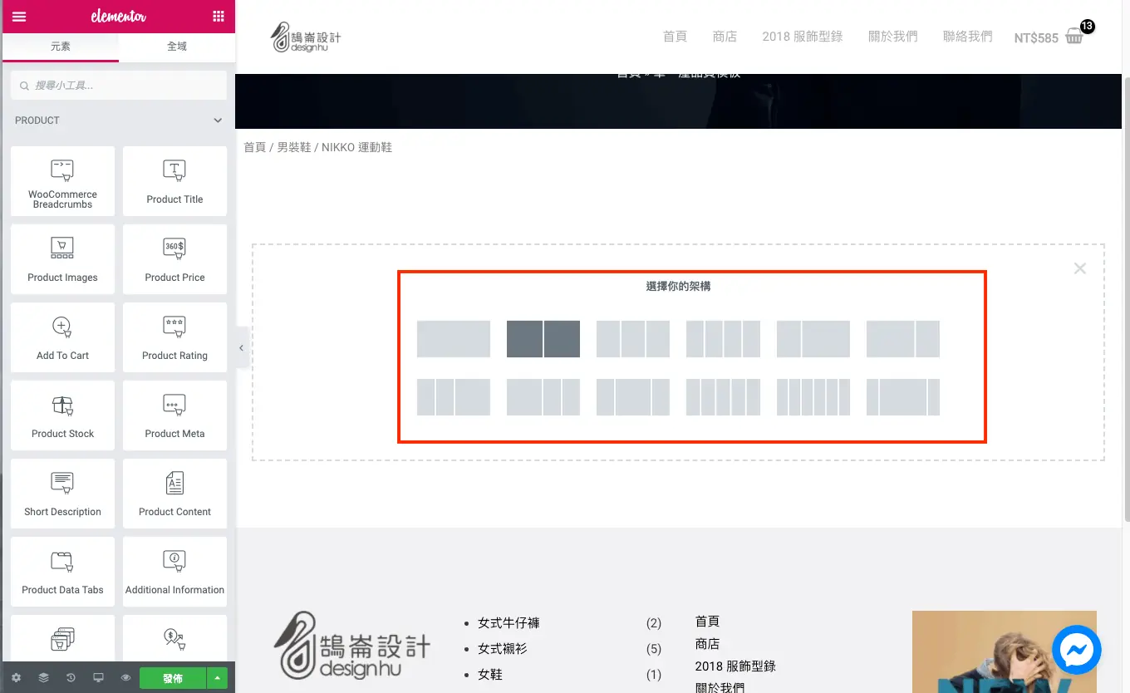This screenshot has height=693, width=1130.
Task: Preview changes with the eye icon
Action: pyautogui.click(x=125, y=678)
